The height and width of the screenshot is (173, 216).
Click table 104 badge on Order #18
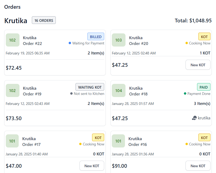point(119,90)
